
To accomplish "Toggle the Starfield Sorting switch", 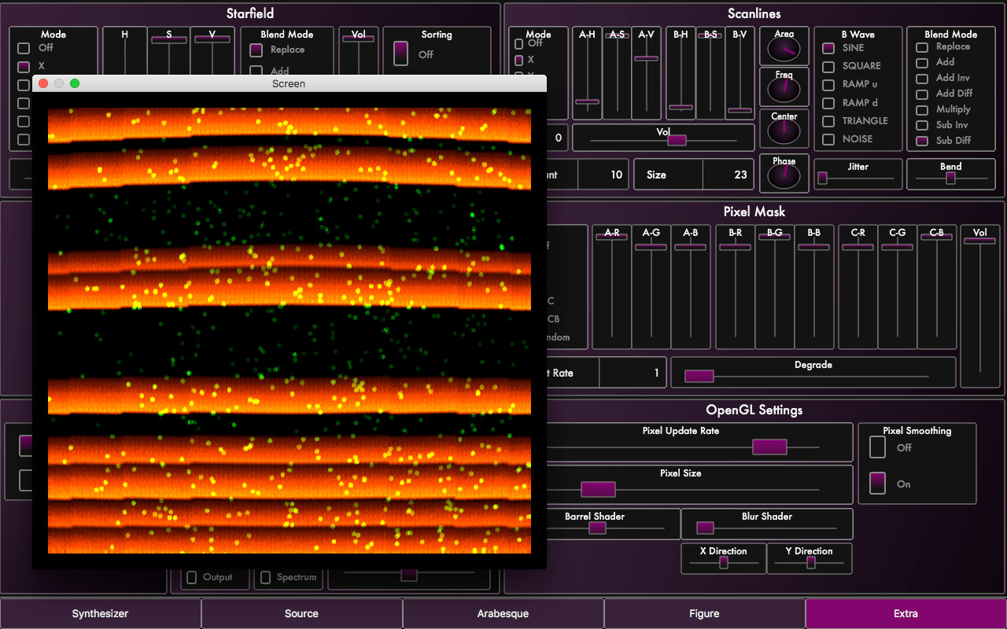I will pyautogui.click(x=401, y=53).
